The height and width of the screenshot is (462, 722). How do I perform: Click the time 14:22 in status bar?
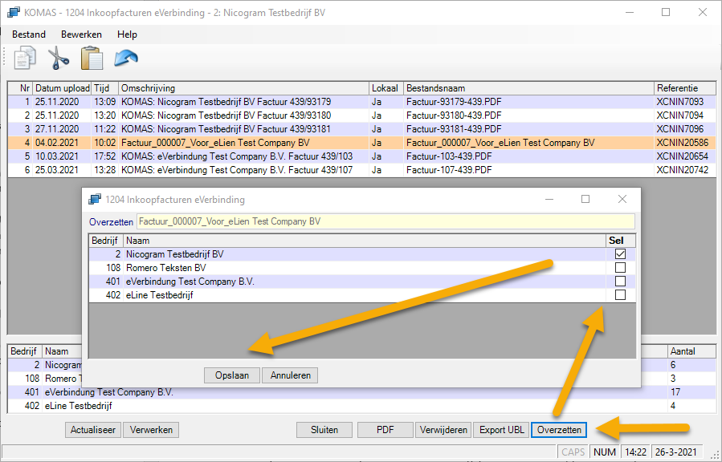pyautogui.click(x=636, y=452)
